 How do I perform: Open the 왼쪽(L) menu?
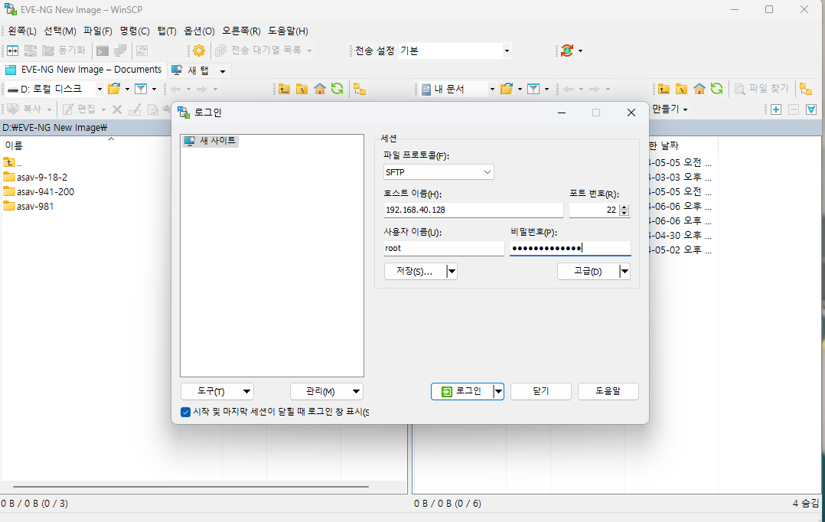click(22, 31)
